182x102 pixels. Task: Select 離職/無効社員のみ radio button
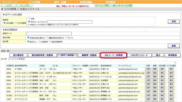pyautogui.click(x=47, y=37)
